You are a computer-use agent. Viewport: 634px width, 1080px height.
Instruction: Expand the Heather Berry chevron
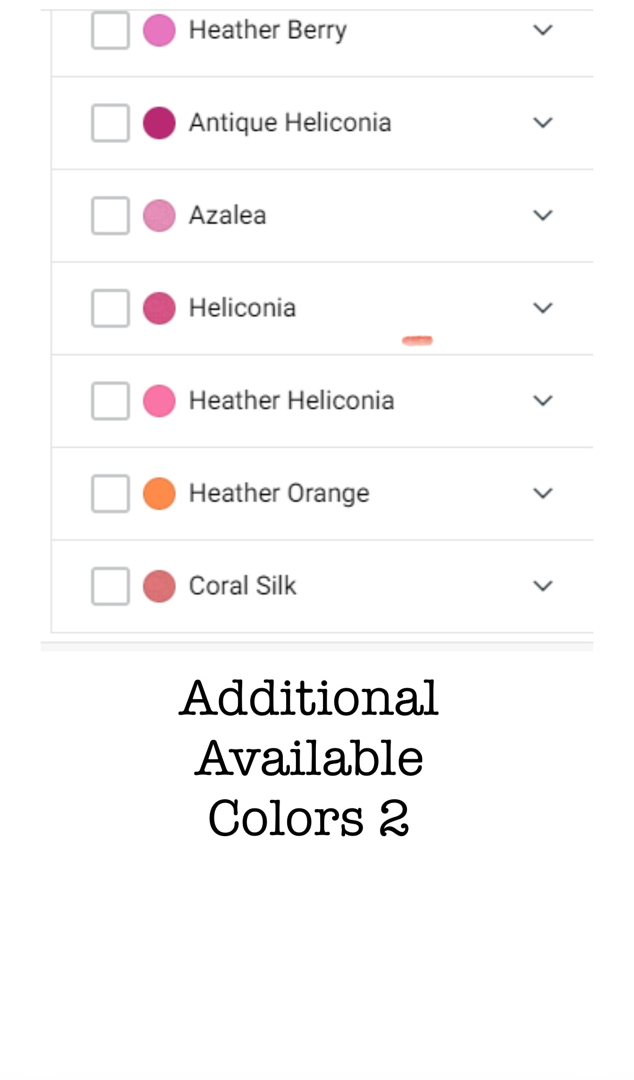[x=542, y=30]
